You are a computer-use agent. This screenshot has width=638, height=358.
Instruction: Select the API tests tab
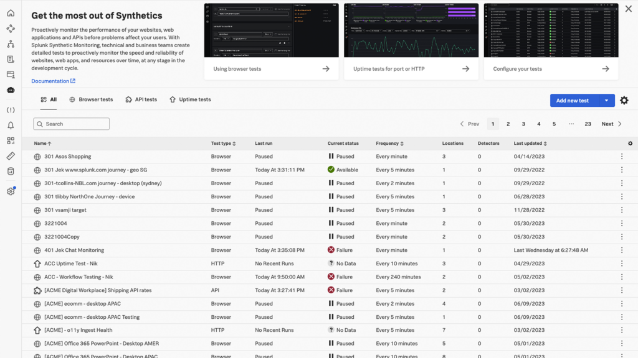tap(141, 99)
